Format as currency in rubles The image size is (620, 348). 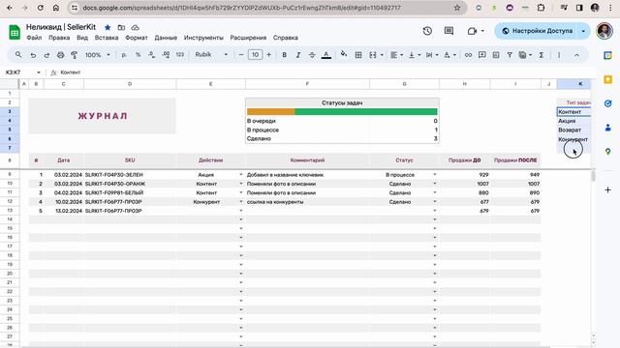click(124, 55)
